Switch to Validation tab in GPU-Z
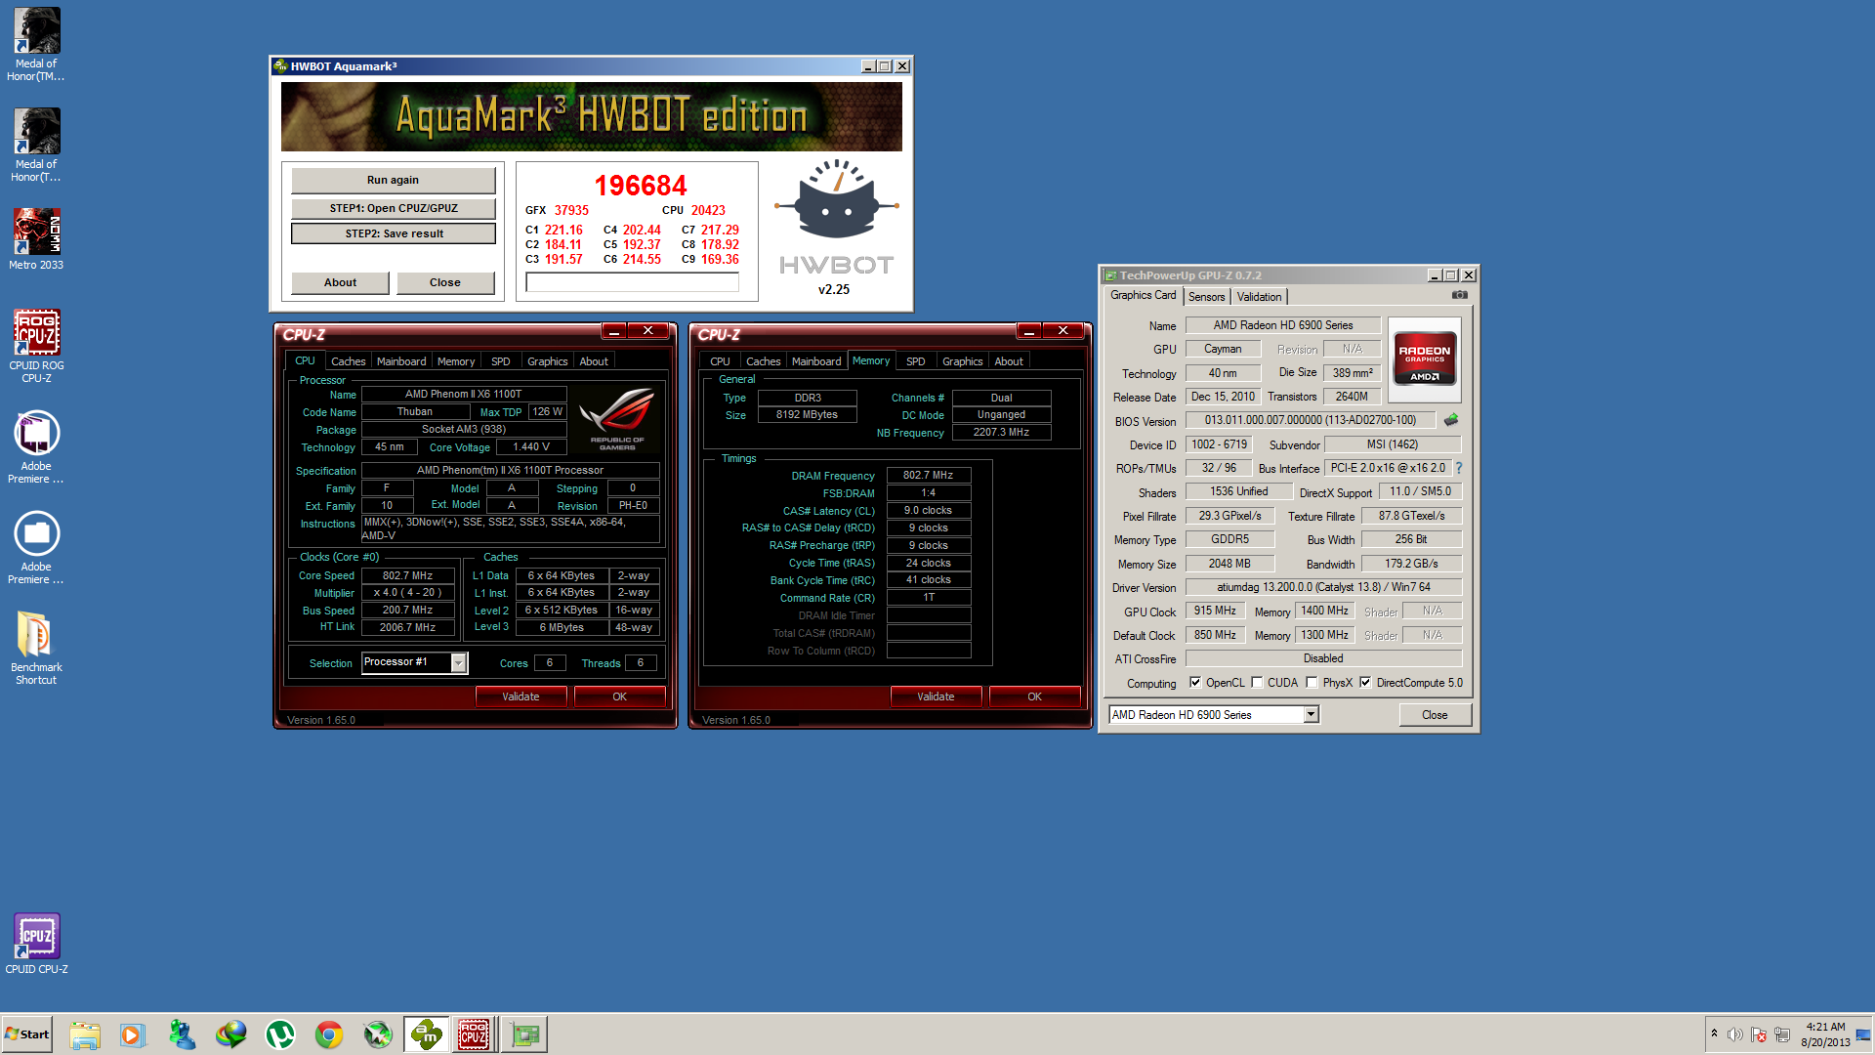The width and height of the screenshot is (1875, 1055). (x=1259, y=297)
